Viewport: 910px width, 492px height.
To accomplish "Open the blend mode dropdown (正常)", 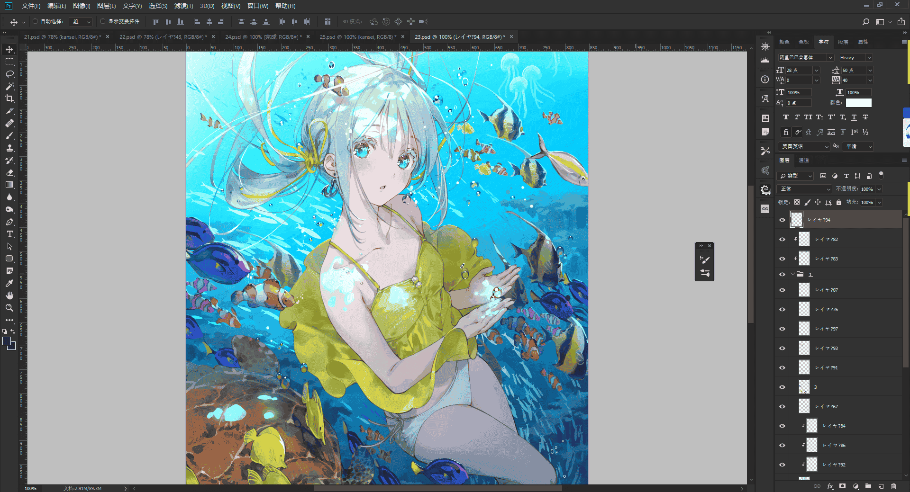I will [805, 189].
